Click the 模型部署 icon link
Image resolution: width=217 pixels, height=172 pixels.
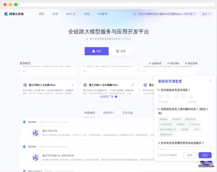click(191, 64)
